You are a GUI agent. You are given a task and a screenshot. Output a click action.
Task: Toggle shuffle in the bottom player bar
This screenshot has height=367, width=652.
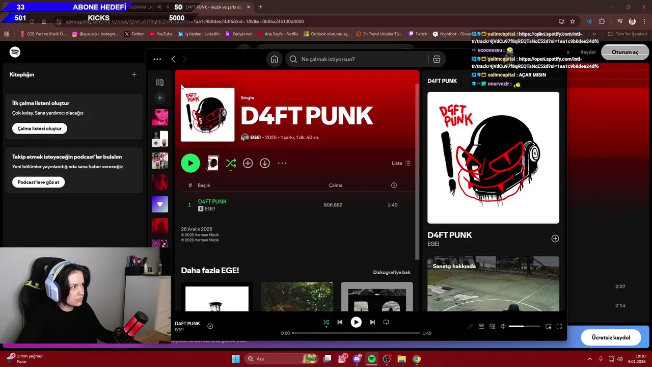coord(326,322)
